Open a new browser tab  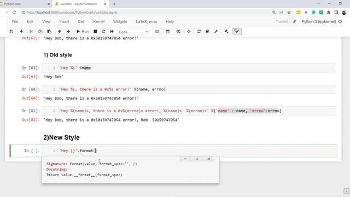pos(114,4)
